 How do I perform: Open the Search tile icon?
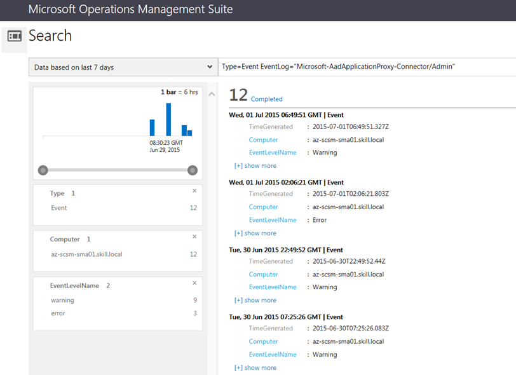15,36
